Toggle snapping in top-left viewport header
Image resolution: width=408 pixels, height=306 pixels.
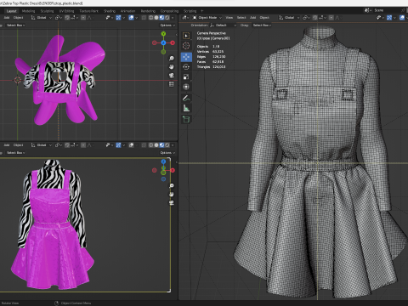(67, 18)
